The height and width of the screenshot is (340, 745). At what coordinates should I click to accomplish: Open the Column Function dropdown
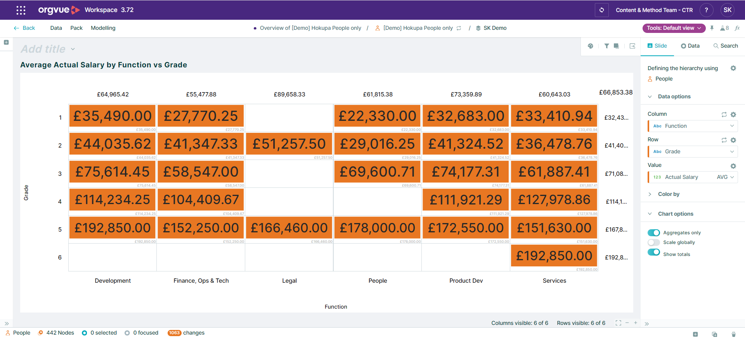693,126
